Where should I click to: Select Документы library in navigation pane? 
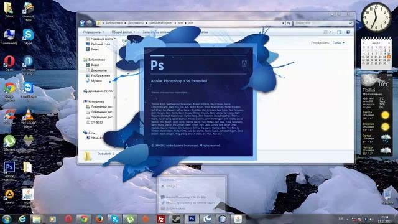(x=96, y=70)
